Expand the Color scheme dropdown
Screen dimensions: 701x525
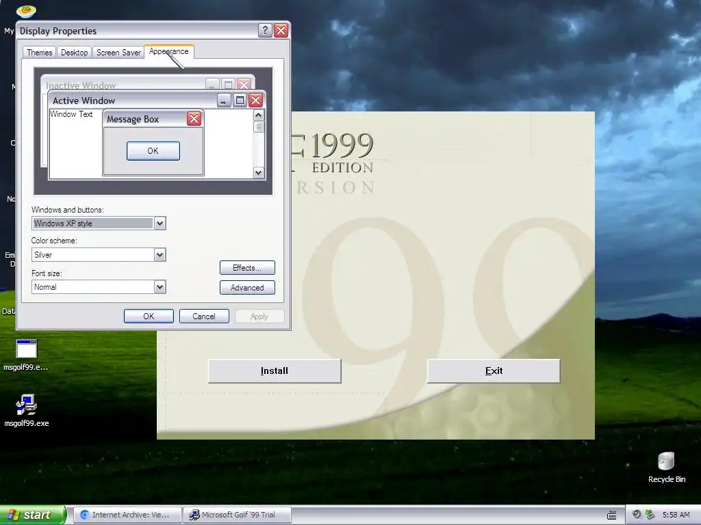(x=160, y=255)
